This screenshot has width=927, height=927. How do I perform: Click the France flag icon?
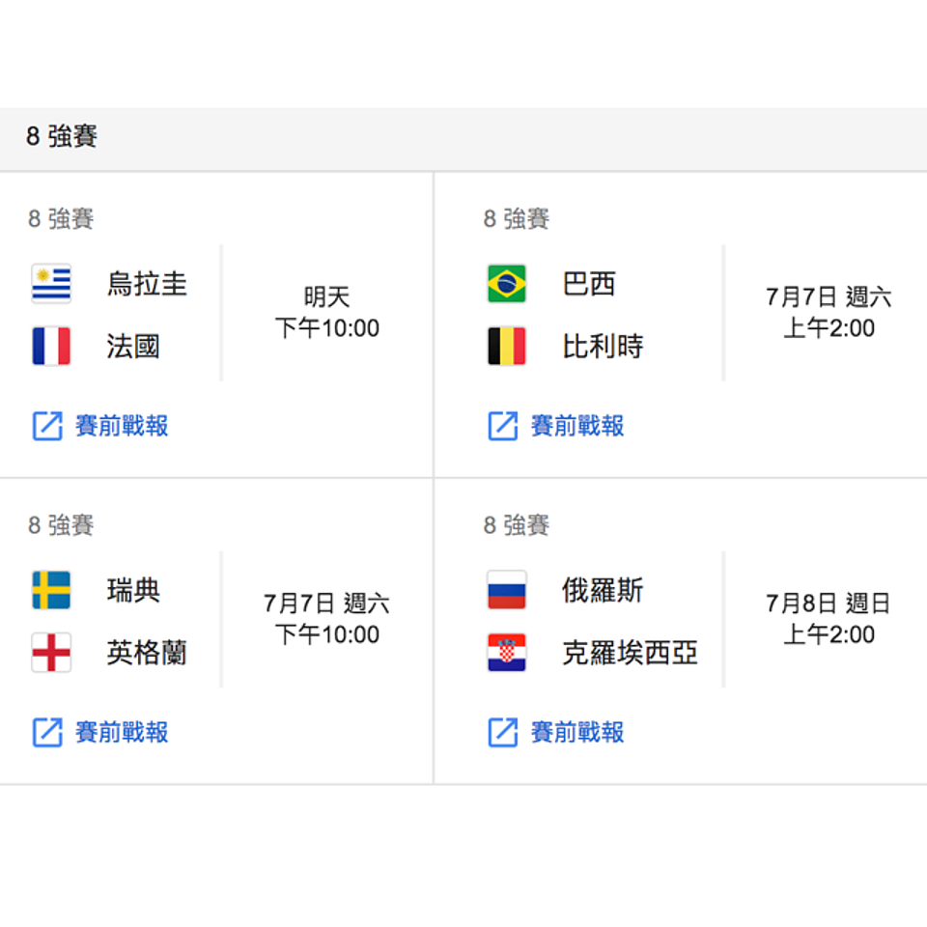coord(51,347)
